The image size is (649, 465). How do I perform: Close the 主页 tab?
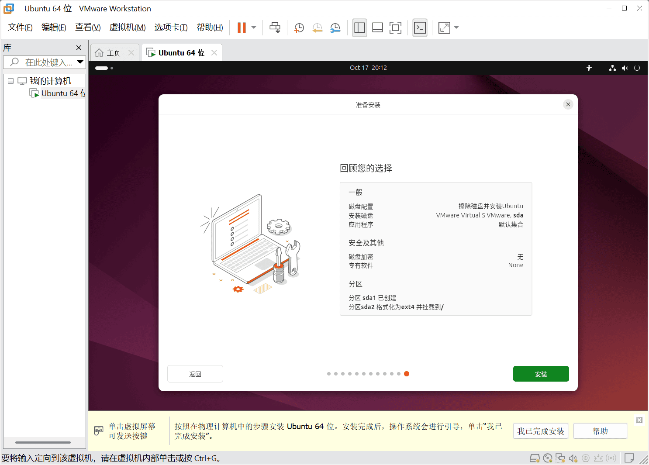131,53
